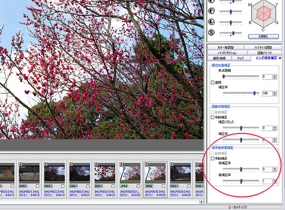Click the protect lock icon on IMGP9022.DNG thumbnail
Screen dimensions: 285x210
click(x=46, y=164)
